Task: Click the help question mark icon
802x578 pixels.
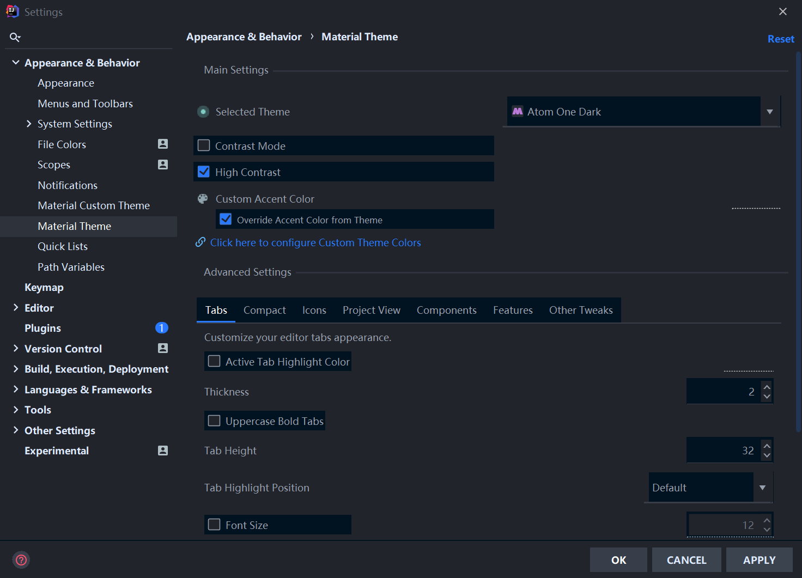Action: pos(21,559)
